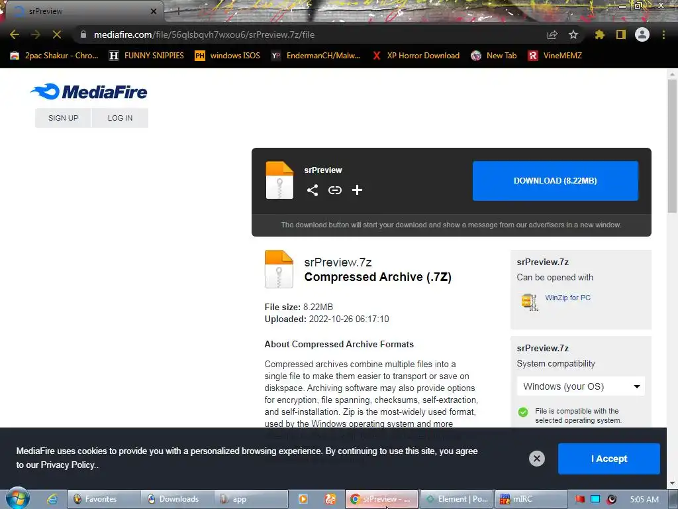Click the mediafire.com address bar URL
This screenshot has width=678, height=509.
(204, 34)
